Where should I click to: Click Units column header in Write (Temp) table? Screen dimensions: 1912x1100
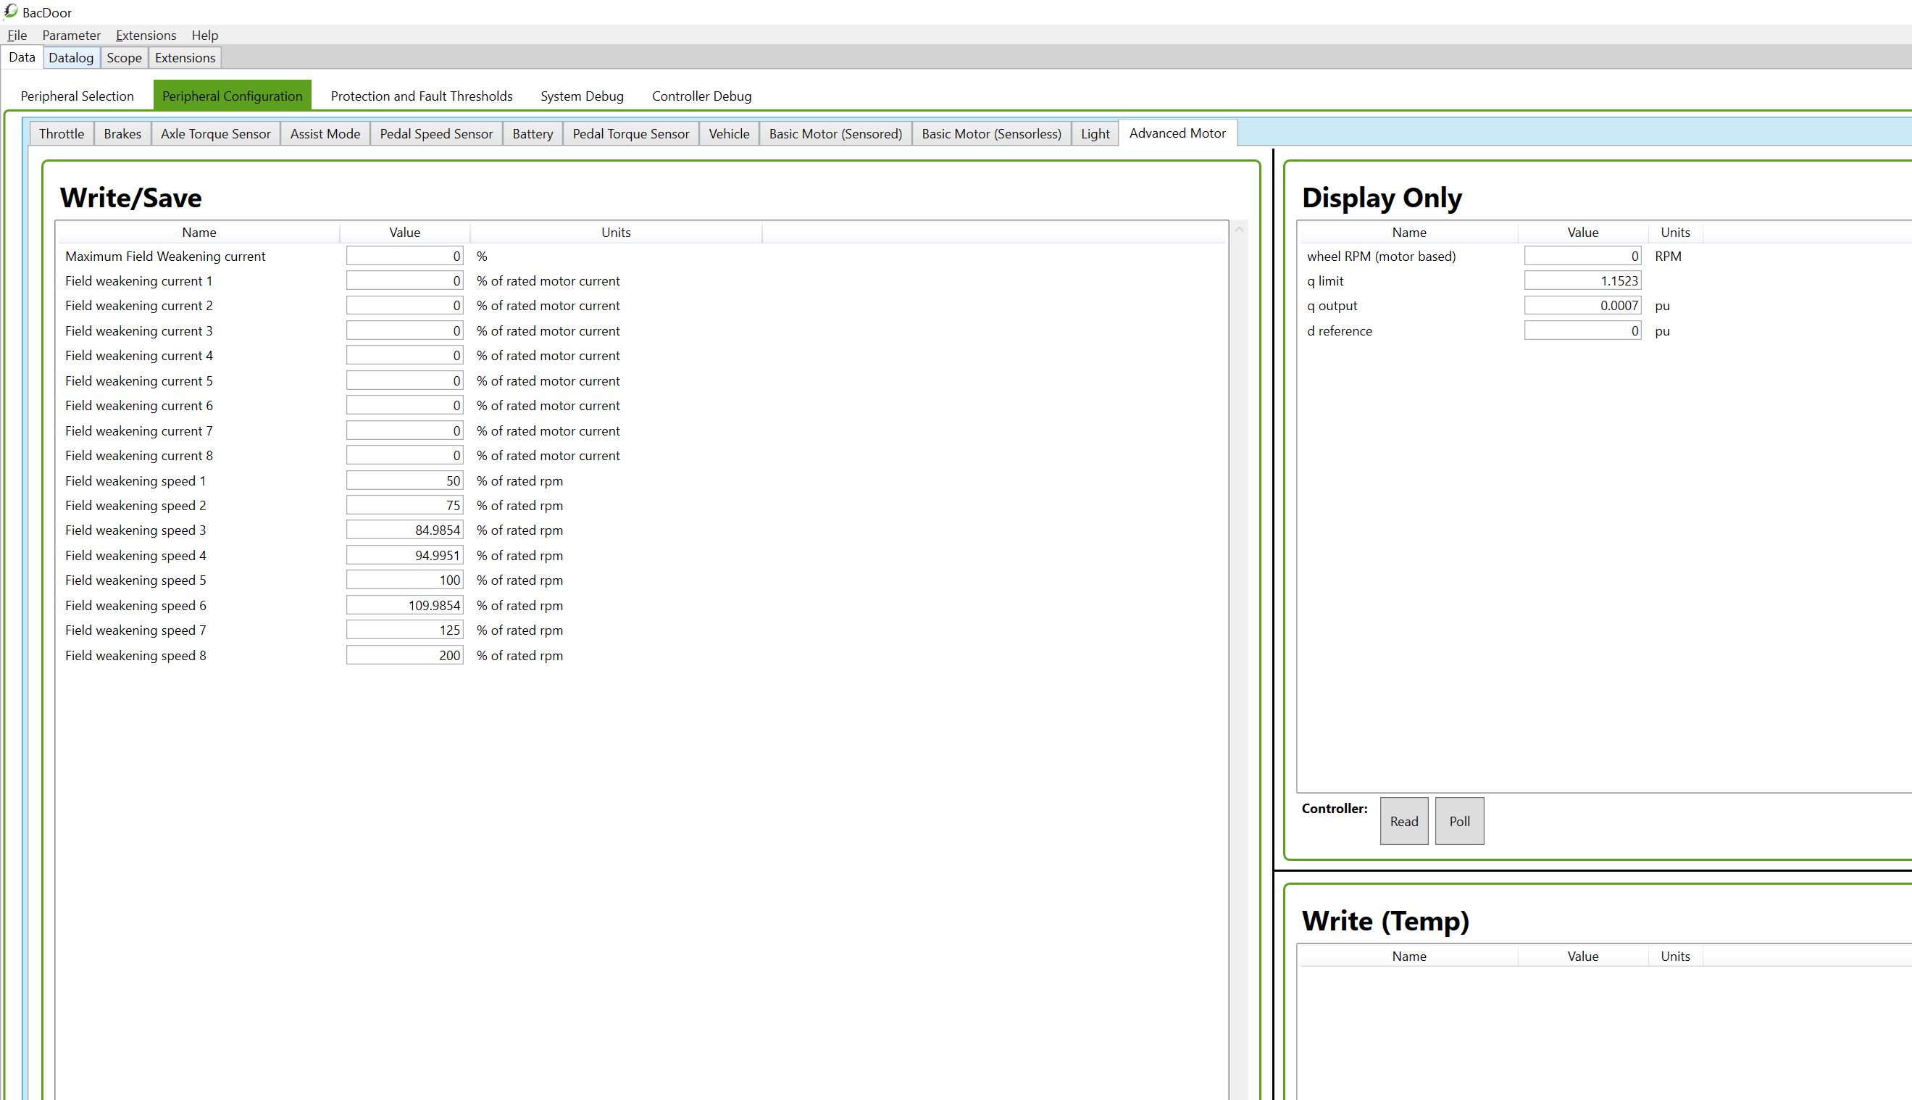(x=1675, y=957)
